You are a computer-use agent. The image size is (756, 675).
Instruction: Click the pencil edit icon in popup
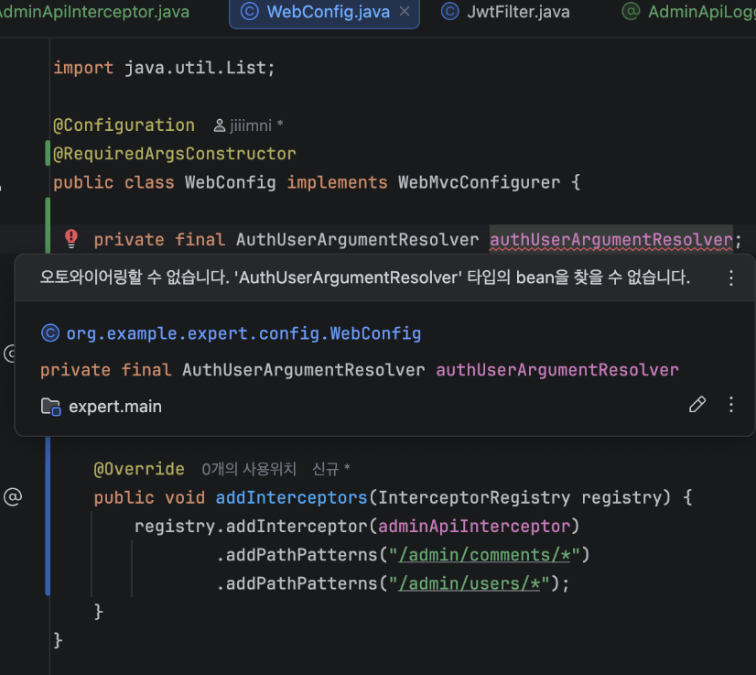click(697, 405)
